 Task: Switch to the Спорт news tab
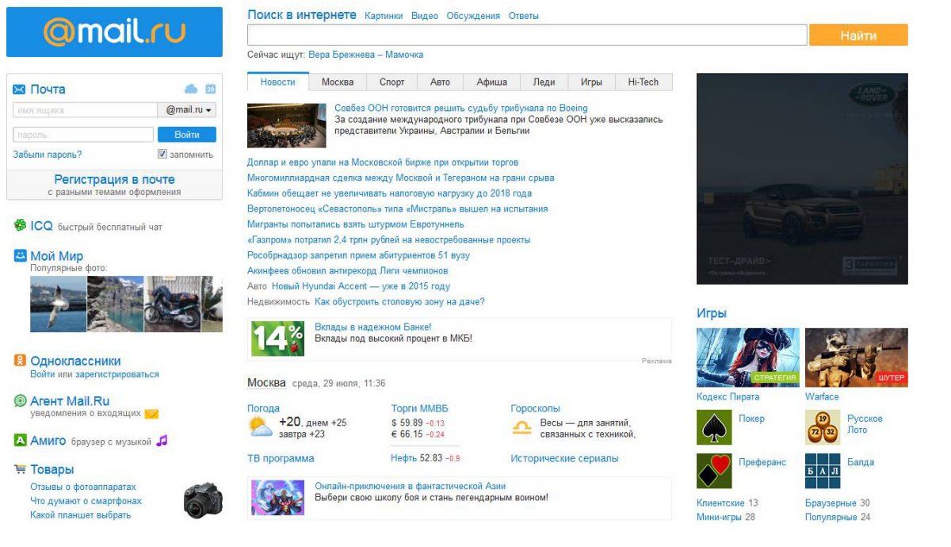click(391, 82)
